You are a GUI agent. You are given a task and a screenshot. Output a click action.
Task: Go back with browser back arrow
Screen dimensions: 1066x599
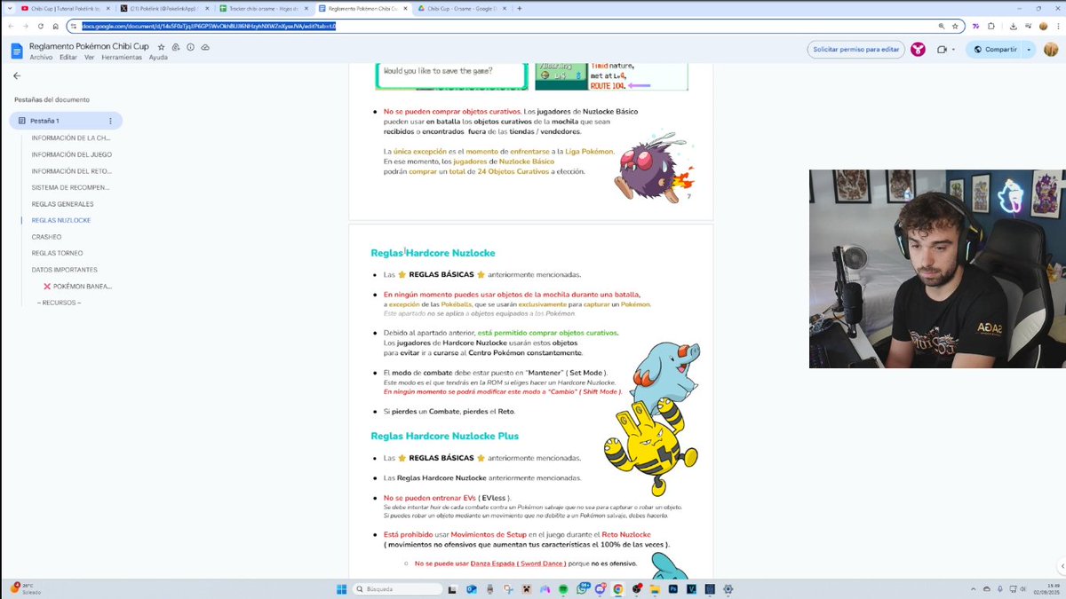(x=11, y=26)
